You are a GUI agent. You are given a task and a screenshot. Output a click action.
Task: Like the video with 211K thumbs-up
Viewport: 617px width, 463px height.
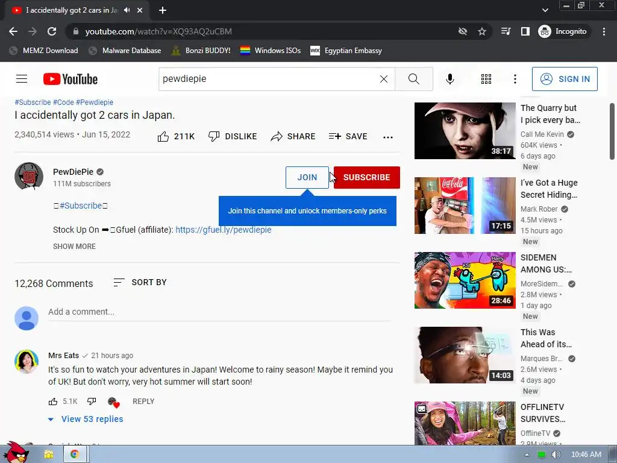(176, 137)
